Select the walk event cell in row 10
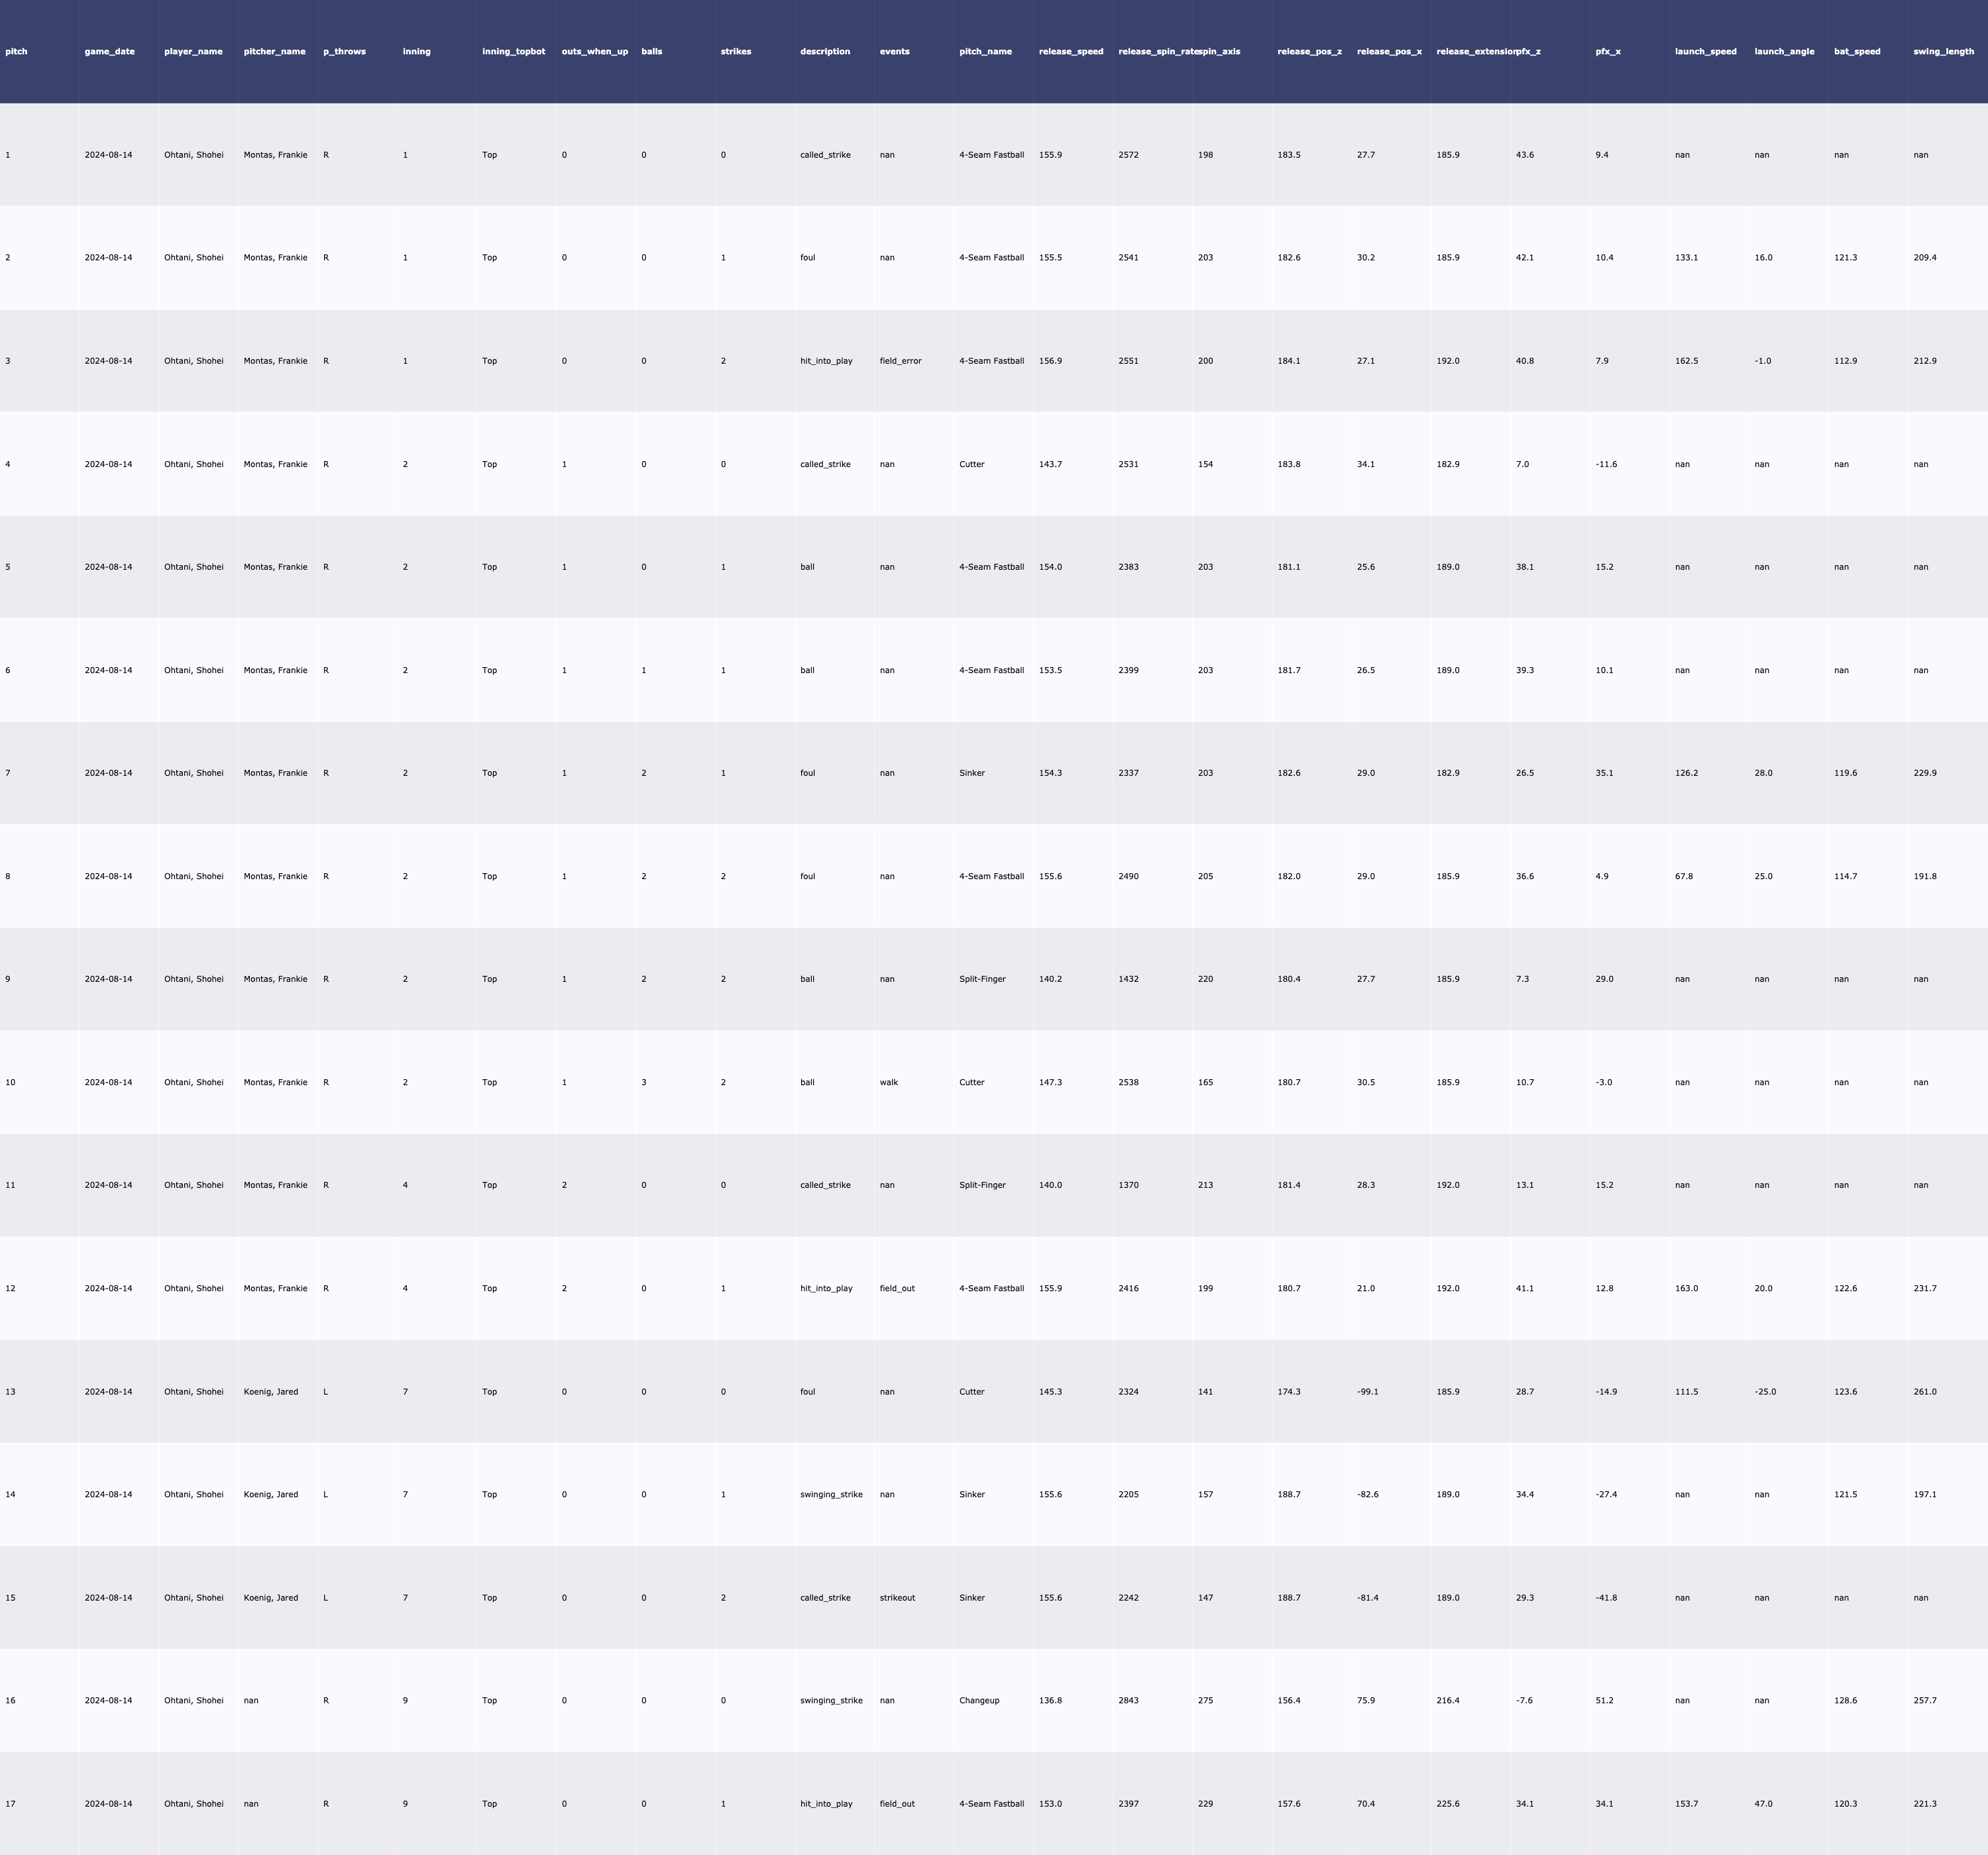The width and height of the screenshot is (1988, 1855). tap(889, 1082)
